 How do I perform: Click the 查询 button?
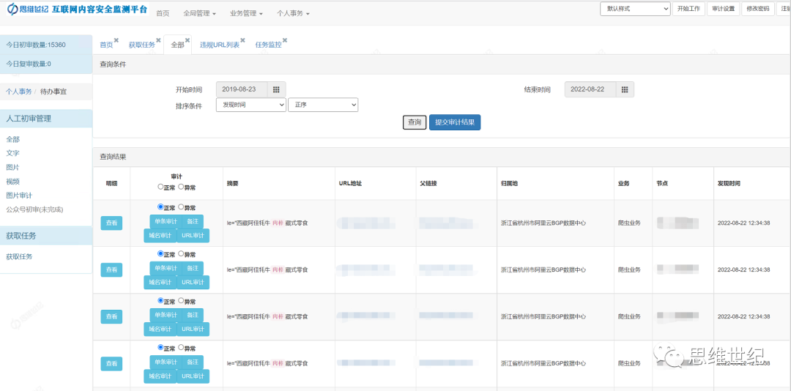pyautogui.click(x=415, y=122)
